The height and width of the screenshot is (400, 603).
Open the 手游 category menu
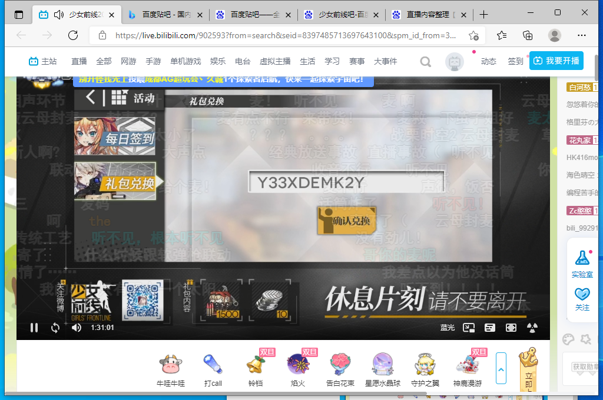153,62
